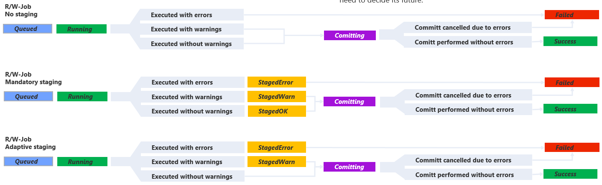
Task: Click the Comitting box under Mandatory staging
Action: pos(349,102)
